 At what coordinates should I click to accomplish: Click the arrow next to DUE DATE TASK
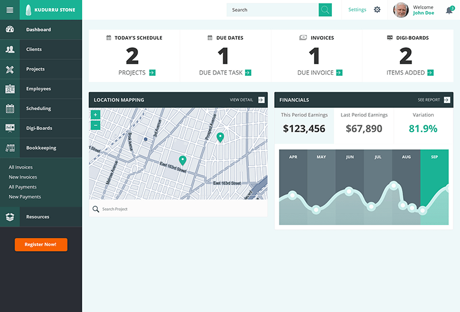[x=248, y=73]
